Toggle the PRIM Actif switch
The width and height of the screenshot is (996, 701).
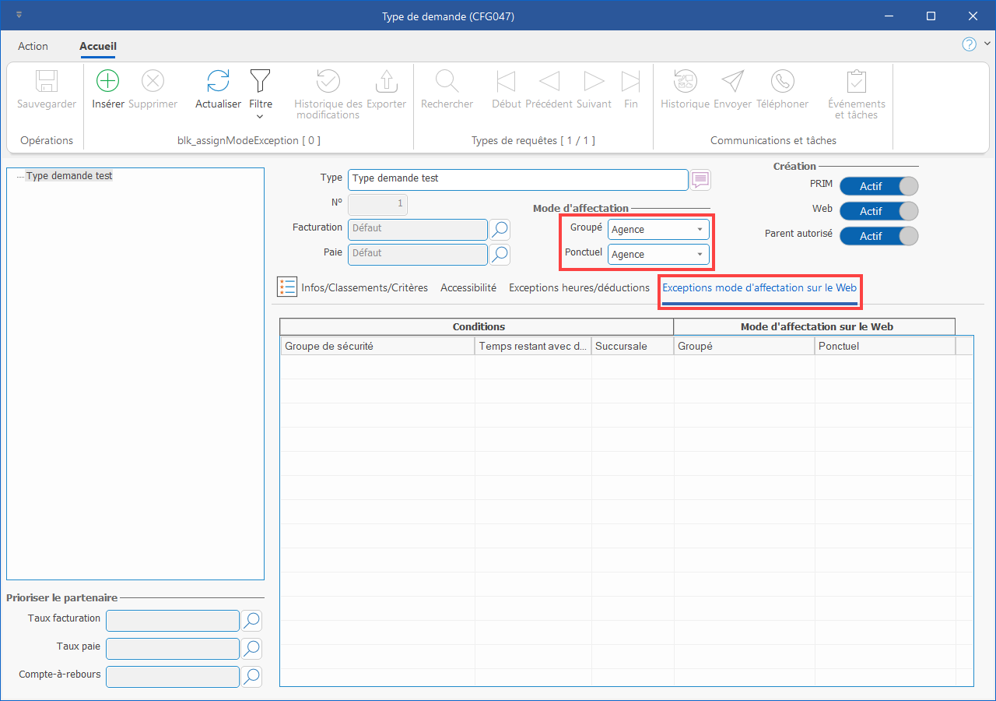coord(879,186)
